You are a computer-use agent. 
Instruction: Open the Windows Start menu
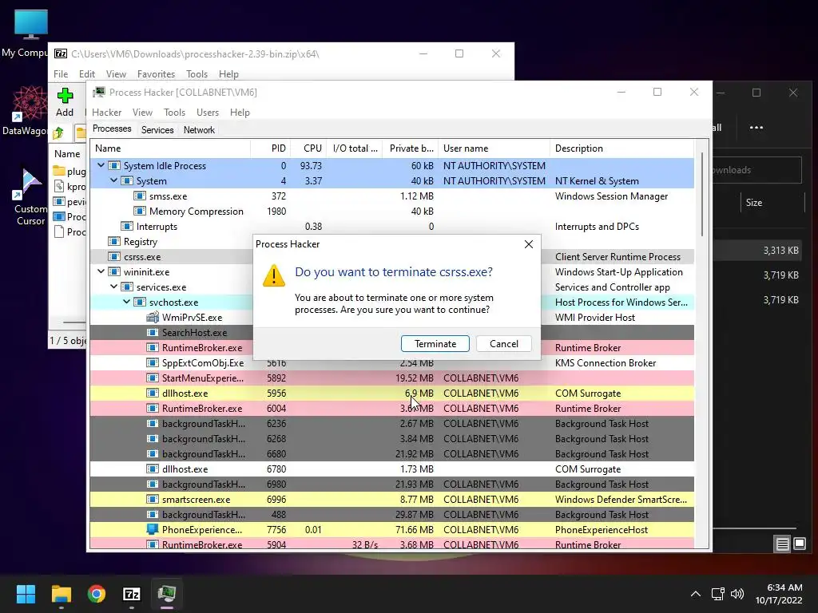click(26, 594)
